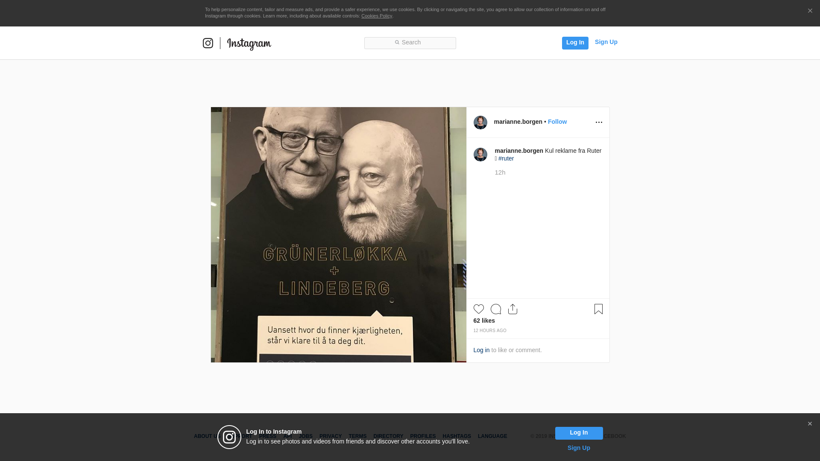This screenshot has height=461, width=820.
Task: Open the DIRECTORY footer link
Action: 388,436
